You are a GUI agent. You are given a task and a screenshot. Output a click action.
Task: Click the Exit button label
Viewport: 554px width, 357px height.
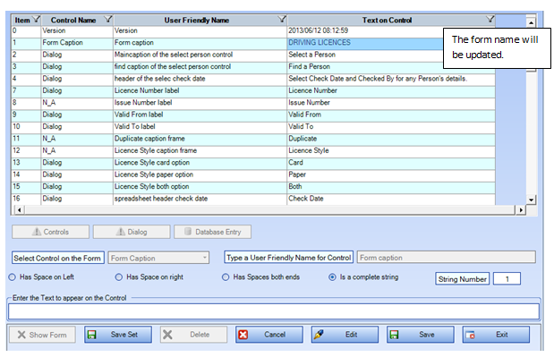[x=502, y=335]
